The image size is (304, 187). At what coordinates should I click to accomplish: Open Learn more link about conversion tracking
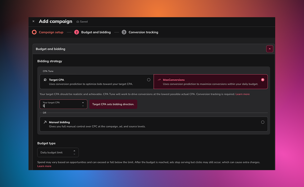pyautogui.click(x=243, y=94)
